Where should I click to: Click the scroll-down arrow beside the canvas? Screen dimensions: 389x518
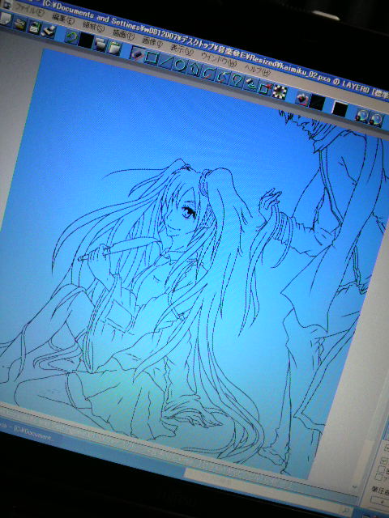[354, 487]
